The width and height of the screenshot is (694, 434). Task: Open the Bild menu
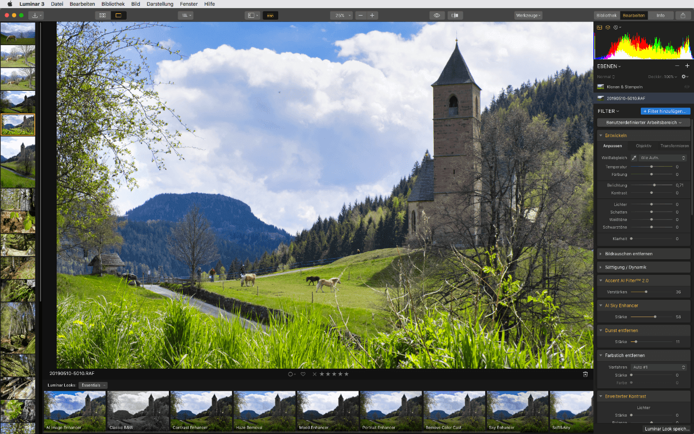pos(135,3)
